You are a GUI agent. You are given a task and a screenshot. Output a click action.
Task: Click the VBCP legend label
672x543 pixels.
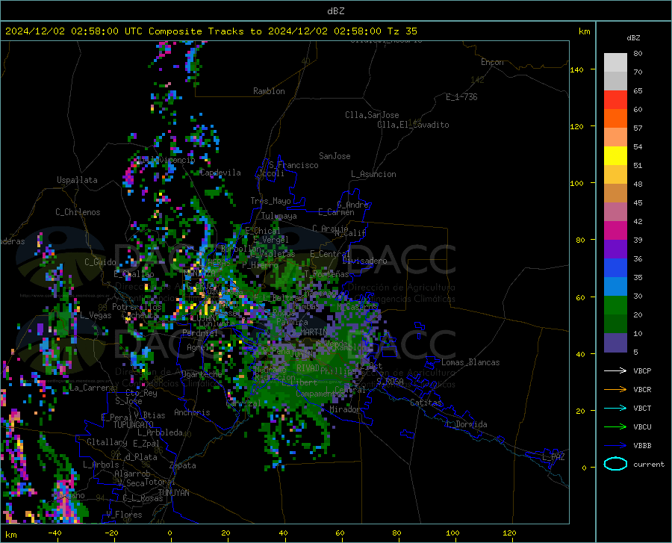(642, 370)
